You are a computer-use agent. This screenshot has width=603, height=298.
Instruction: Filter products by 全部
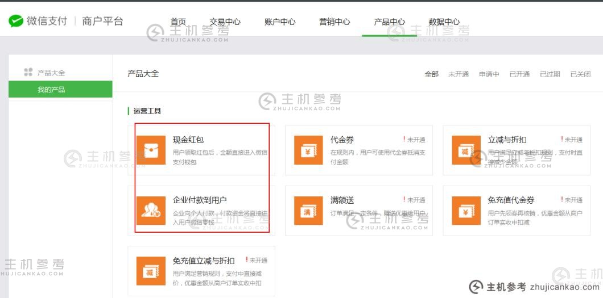431,74
